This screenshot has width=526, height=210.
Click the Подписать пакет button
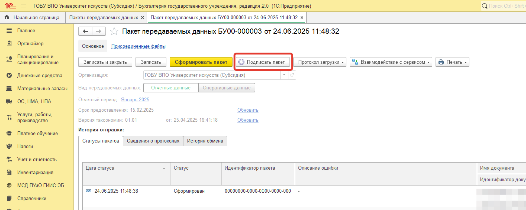[264, 62]
